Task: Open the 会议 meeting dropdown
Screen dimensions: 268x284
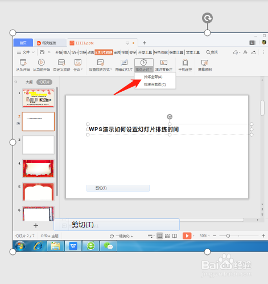Action: (x=78, y=65)
